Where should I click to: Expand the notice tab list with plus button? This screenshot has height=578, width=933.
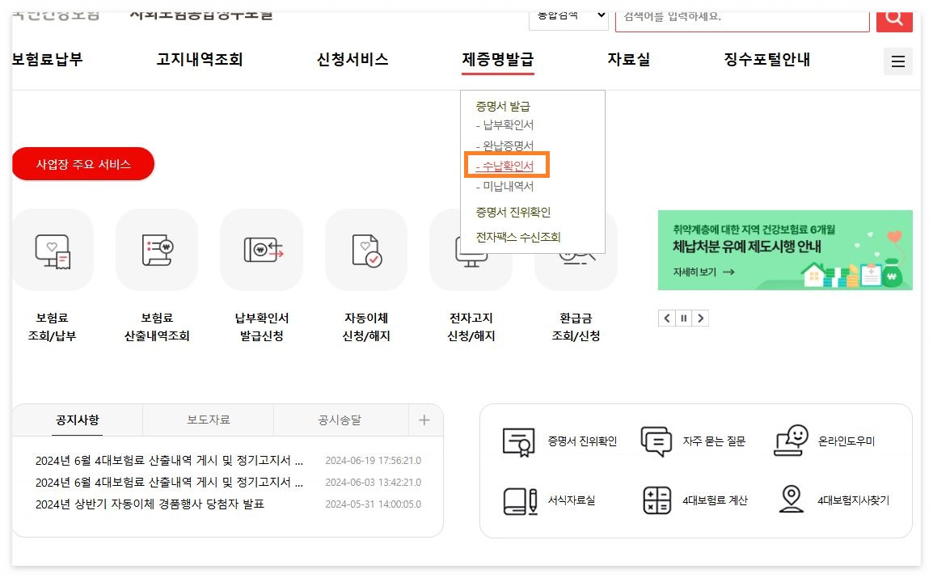point(424,420)
